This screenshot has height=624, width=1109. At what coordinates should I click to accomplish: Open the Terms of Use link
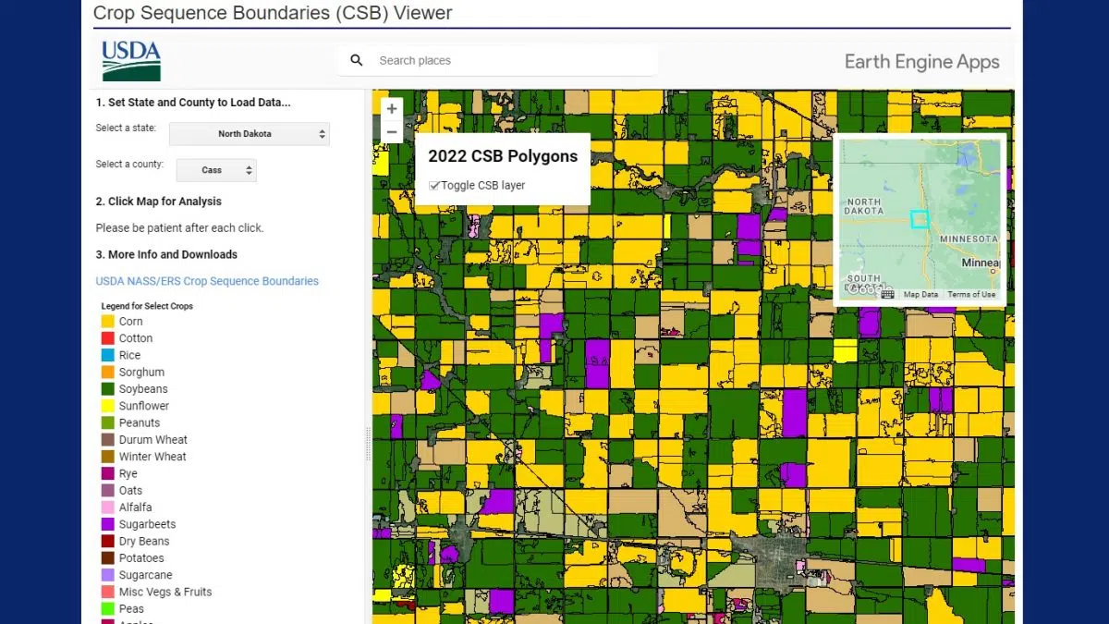click(971, 294)
